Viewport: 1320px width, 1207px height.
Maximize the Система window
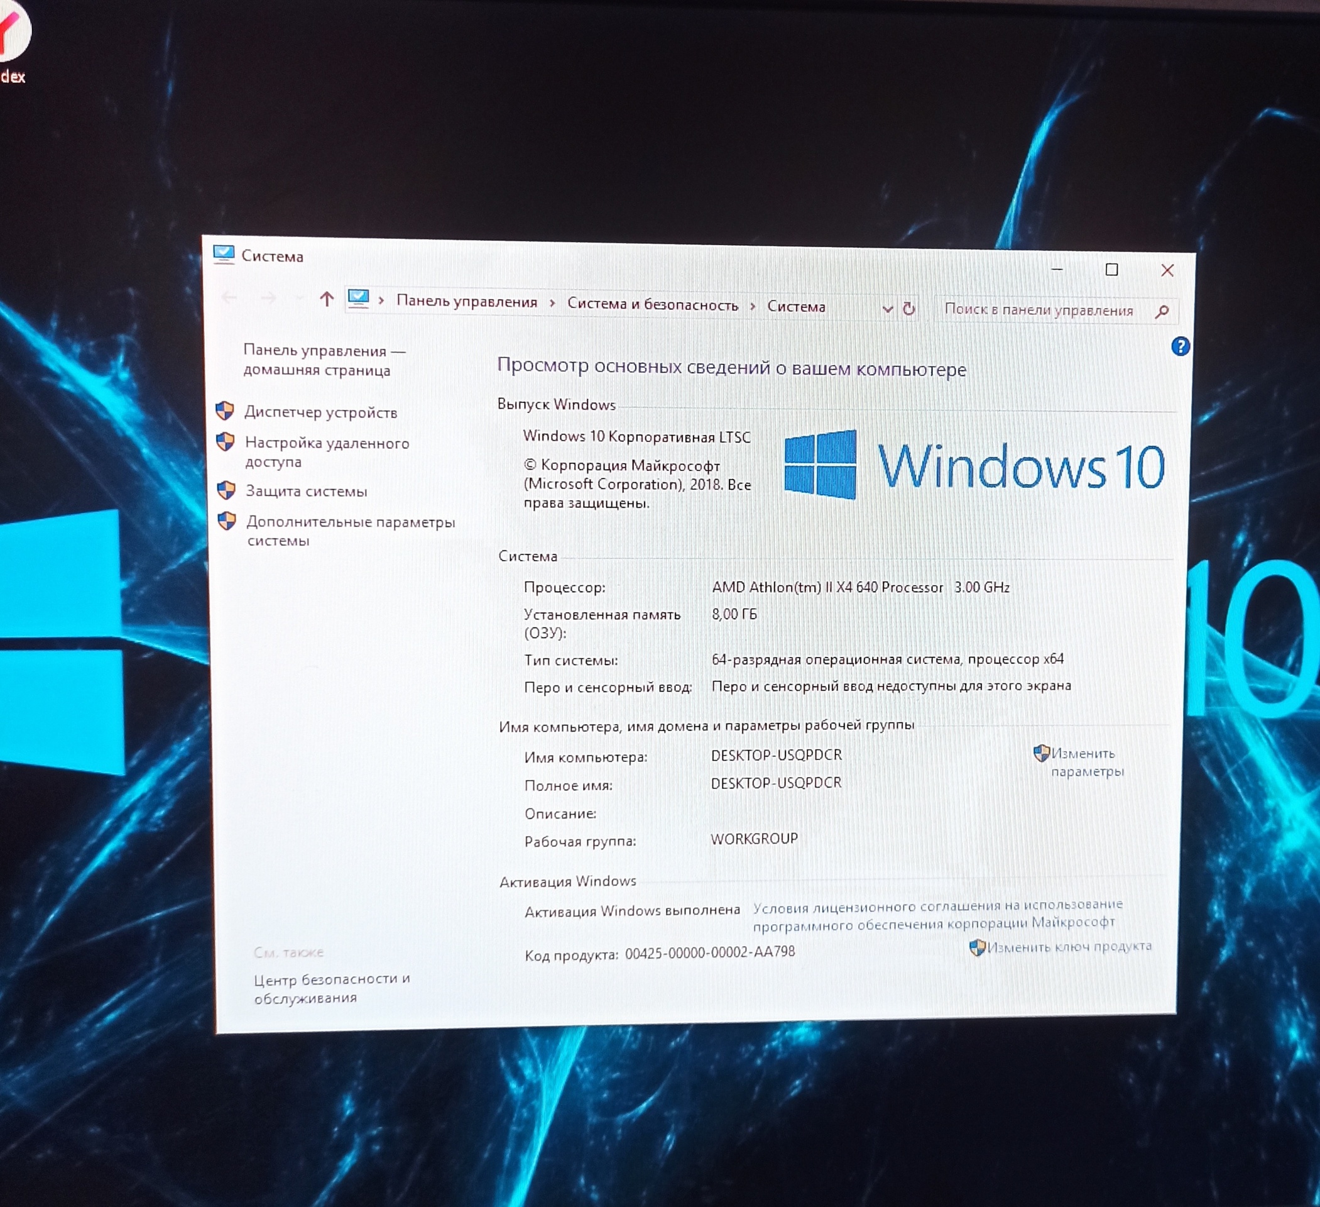1111,270
